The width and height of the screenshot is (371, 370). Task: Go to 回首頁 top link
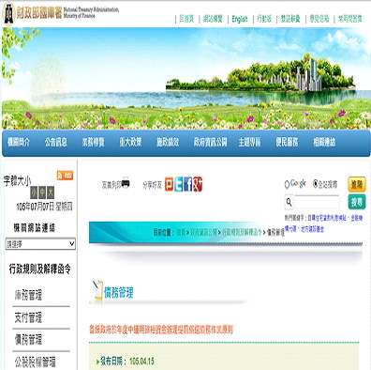point(186,19)
